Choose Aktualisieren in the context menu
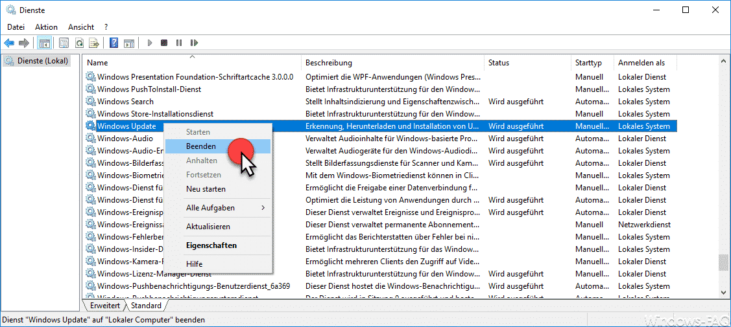The width and height of the screenshot is (731, 327). coord(218,227)
